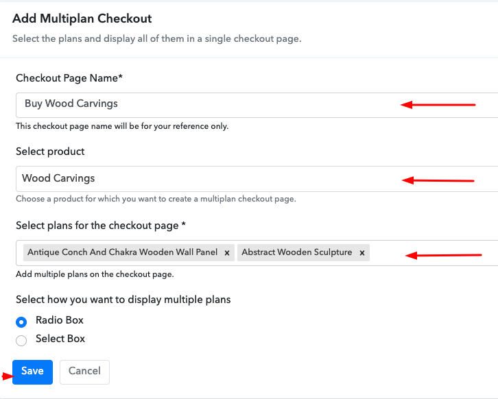Save the multiplan checkout
The height and width of the screenshot is (399, 498).
click(32, 372)
